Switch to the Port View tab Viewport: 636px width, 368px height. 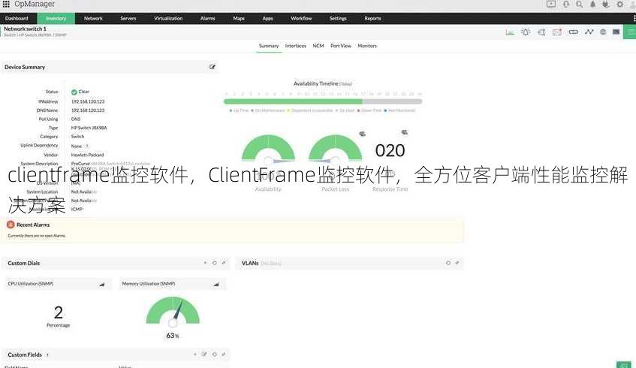341,46
